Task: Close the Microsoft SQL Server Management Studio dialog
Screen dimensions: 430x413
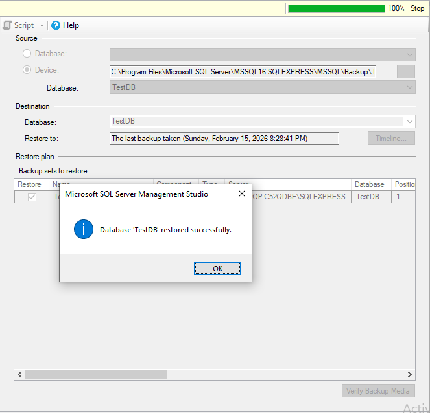Action: click(x=242, y=194)
